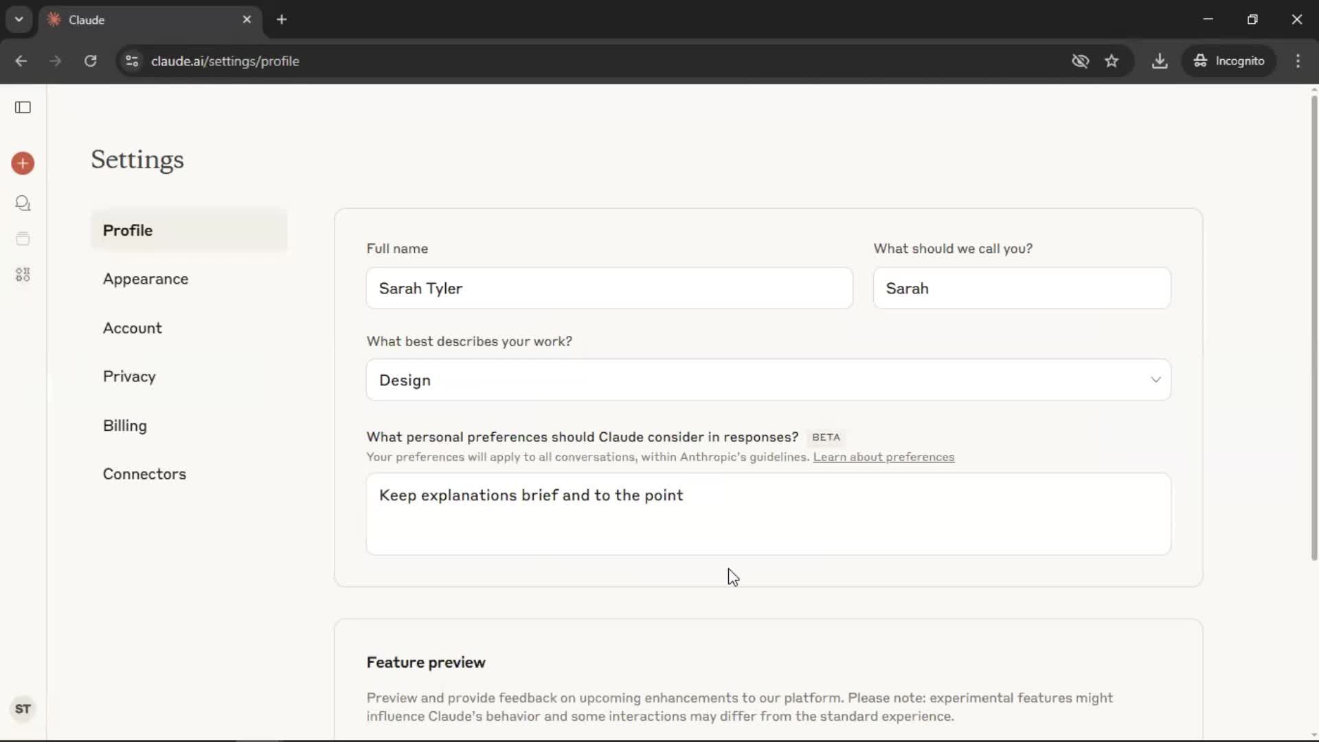Viewport: 1319px width, 742px height.
Task: Open the Appearance settings section
Action: point(189,279)
